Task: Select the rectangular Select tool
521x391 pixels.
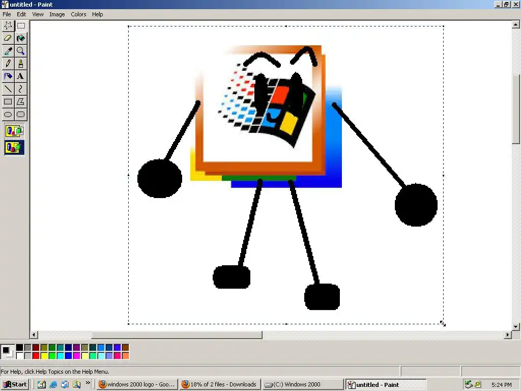Action: [21, 25]
